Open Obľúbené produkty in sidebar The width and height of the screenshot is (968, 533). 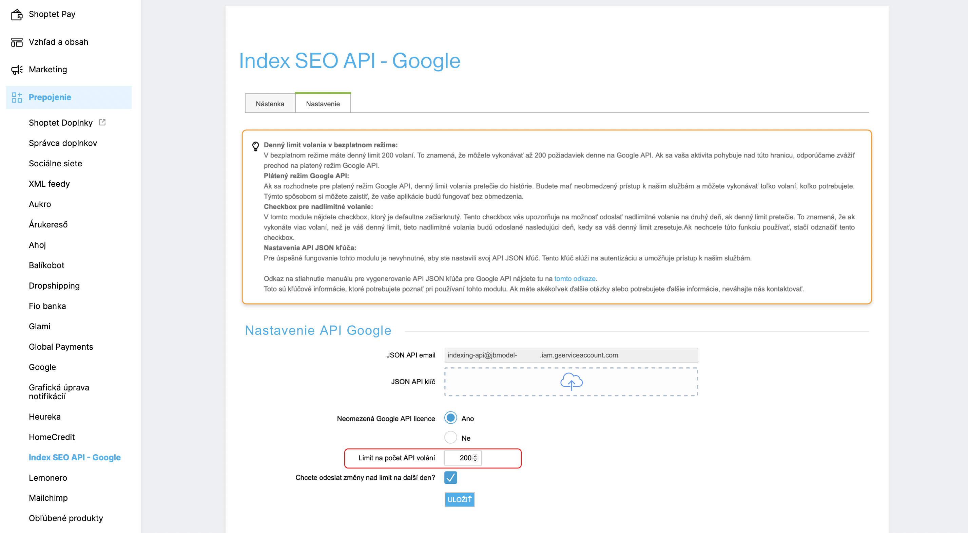point(66,518)
